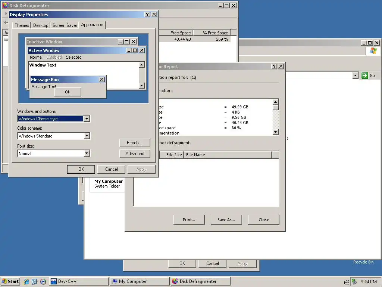Click Normal in preview menu
Screen dimensions: 382x287
(36, 57)
